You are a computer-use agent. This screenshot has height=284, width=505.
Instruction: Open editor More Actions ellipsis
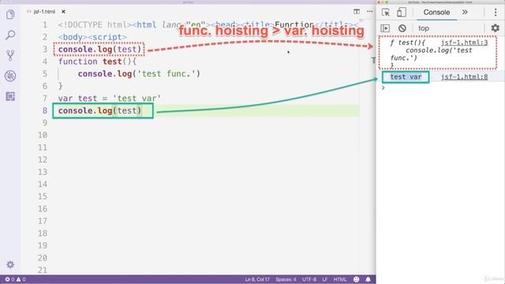tap(369, 12)
